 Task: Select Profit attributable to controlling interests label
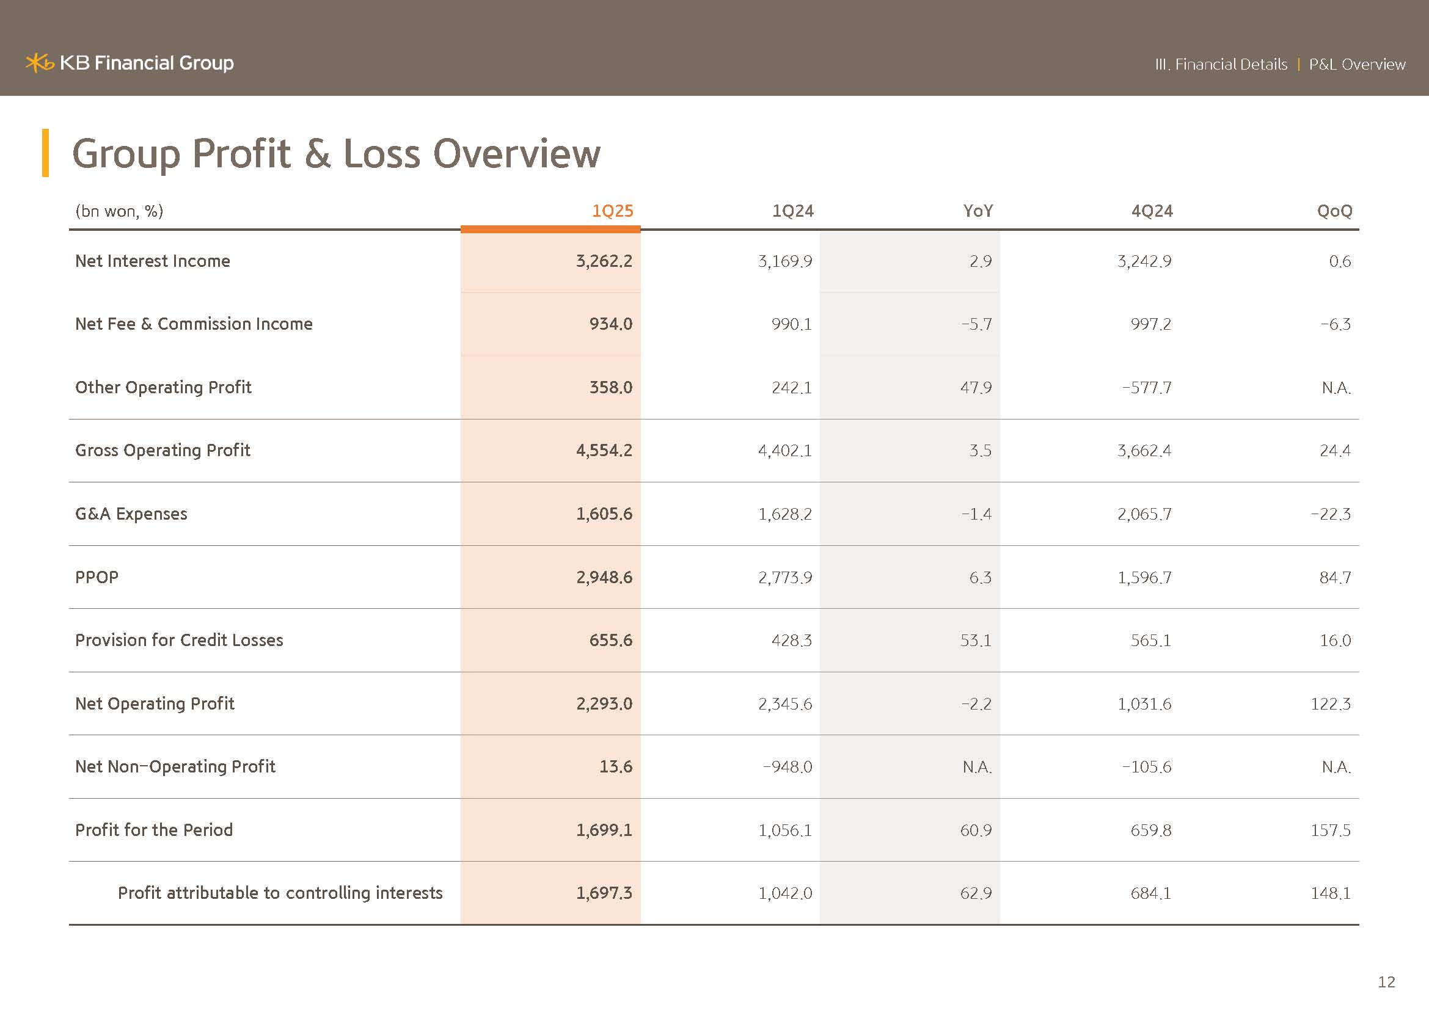280,893
